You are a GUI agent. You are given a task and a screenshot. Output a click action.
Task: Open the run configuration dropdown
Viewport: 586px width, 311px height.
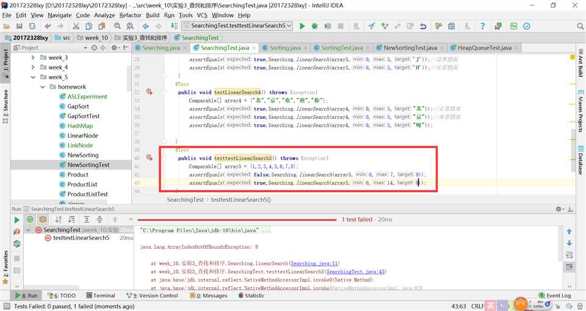(x=237, y=26)
